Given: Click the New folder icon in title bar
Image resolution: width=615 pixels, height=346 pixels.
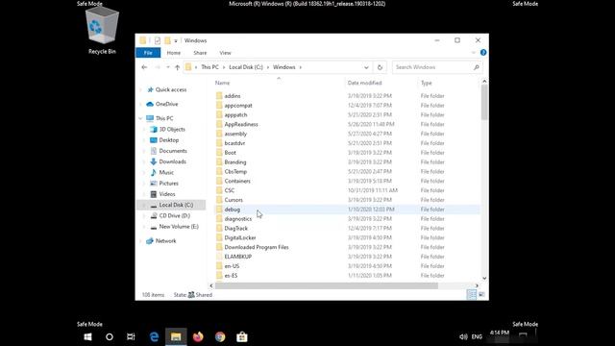Looking at the screenshot, I should (168, 40).
